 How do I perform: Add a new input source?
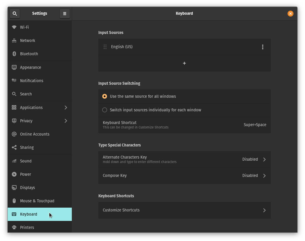pos(184,63)
